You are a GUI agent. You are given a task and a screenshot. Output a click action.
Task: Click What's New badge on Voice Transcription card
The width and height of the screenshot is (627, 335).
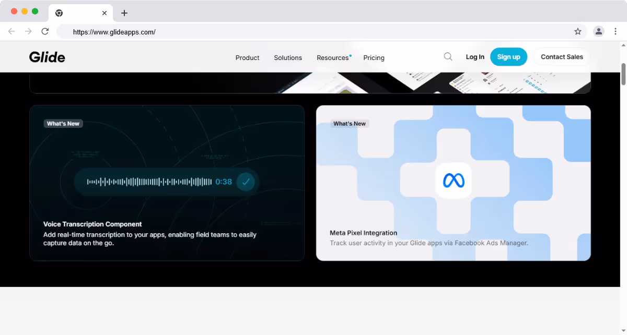[x=63, y=124]
